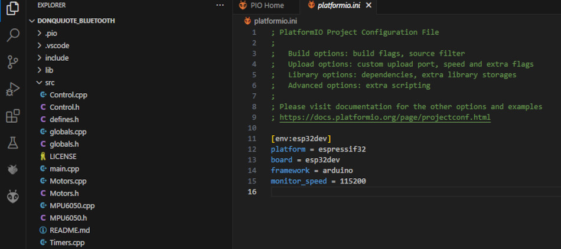The image size is (561, 249).
Task: Click the Advanced options comment line
Action: pyautogui.click(x=351, y=86)
